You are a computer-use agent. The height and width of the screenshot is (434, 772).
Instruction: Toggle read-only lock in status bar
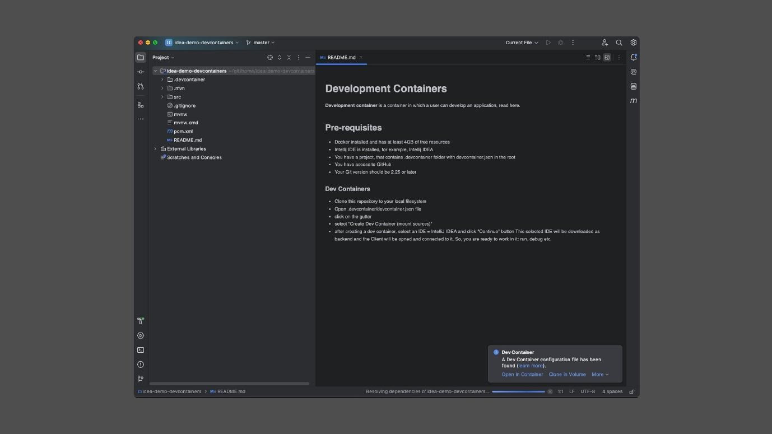coord(632,391)
